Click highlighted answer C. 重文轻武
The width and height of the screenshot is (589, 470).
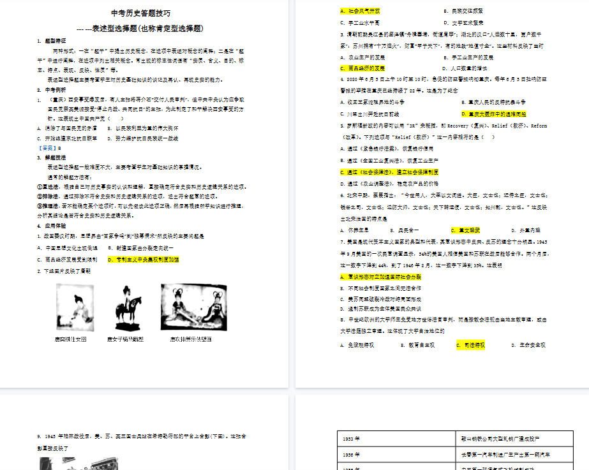coord(465,230)
